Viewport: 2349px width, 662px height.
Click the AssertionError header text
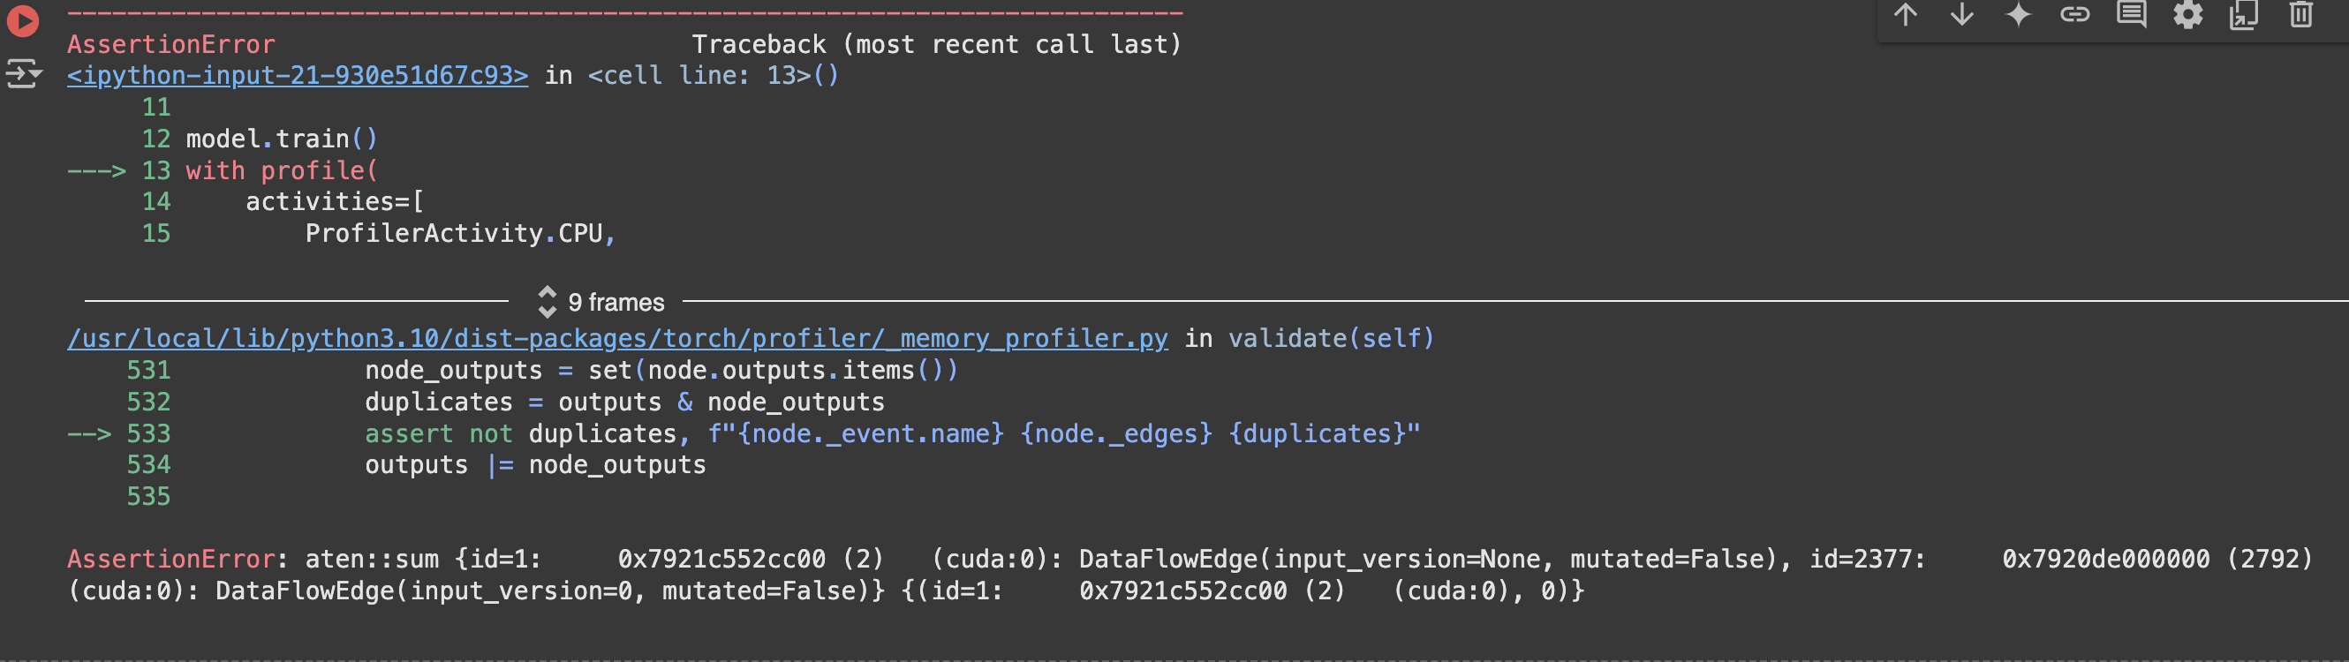(170, 45)
